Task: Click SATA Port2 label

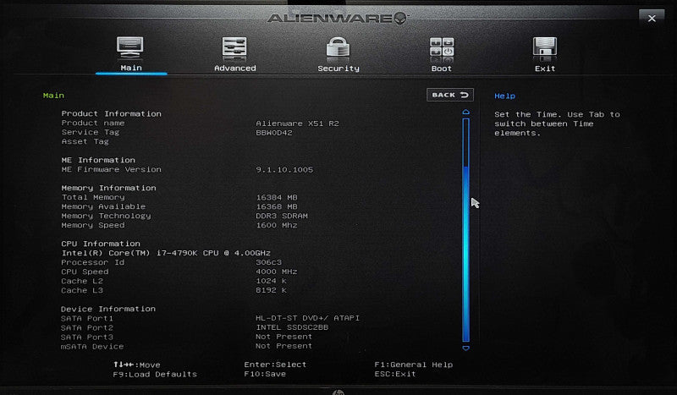Action: [87, 328]
